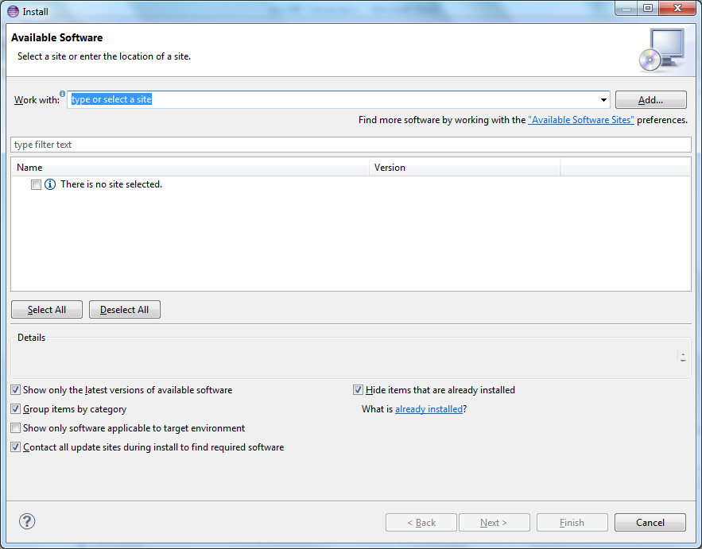Click the Add button
The image size is (702, 549).
click(650, 99)
